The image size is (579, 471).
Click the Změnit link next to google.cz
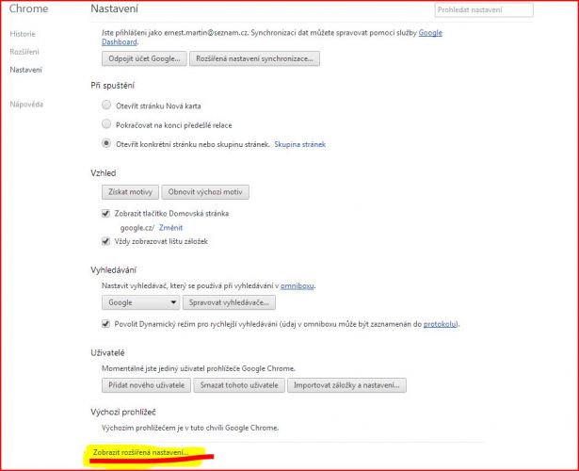pyautogui.click(x=170, y=228)
